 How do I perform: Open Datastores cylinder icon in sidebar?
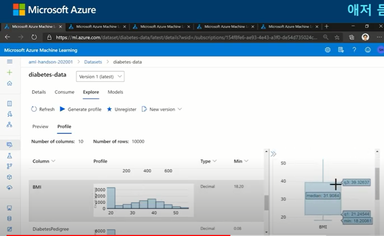pyautogui.click(x=10, y=219)
